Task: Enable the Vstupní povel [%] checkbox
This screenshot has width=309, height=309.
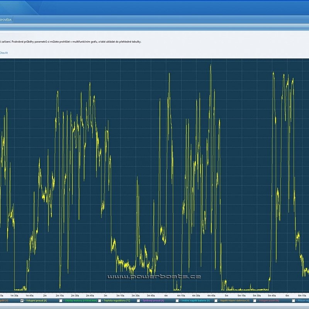Action: (255, 301)
